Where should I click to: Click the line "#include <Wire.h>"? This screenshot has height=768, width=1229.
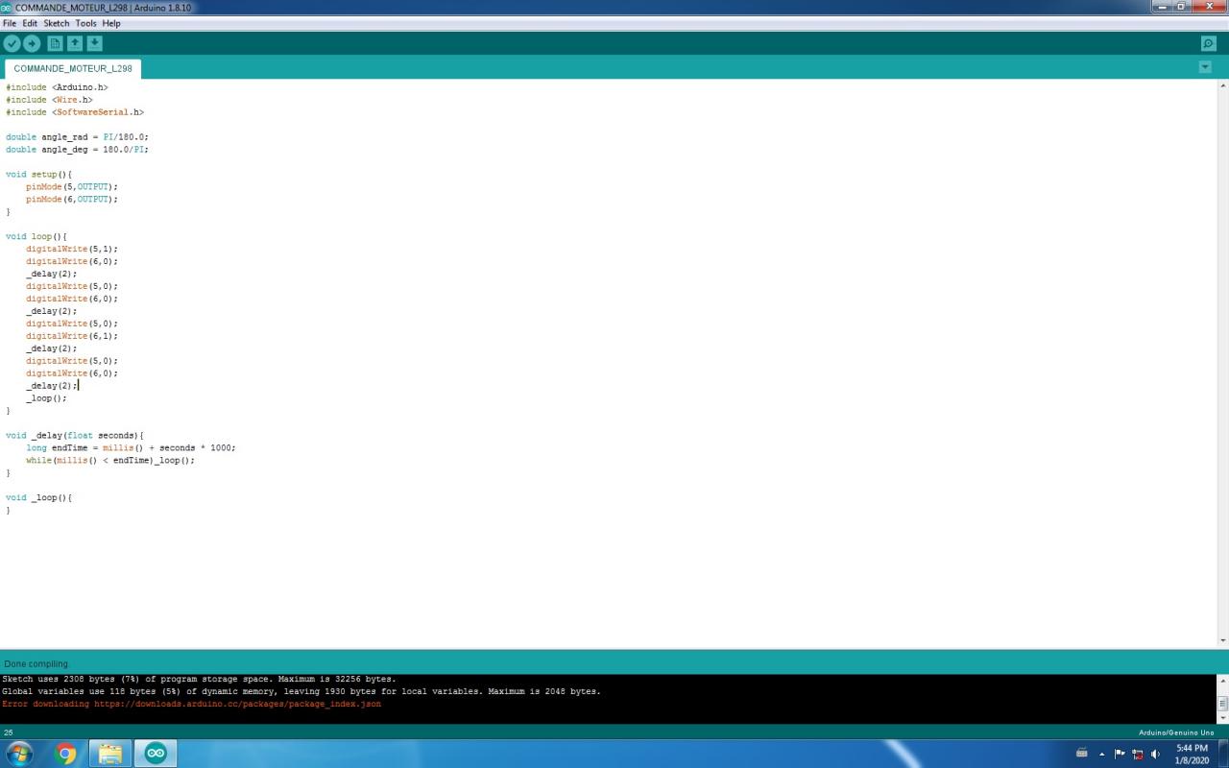pos(49,100)
